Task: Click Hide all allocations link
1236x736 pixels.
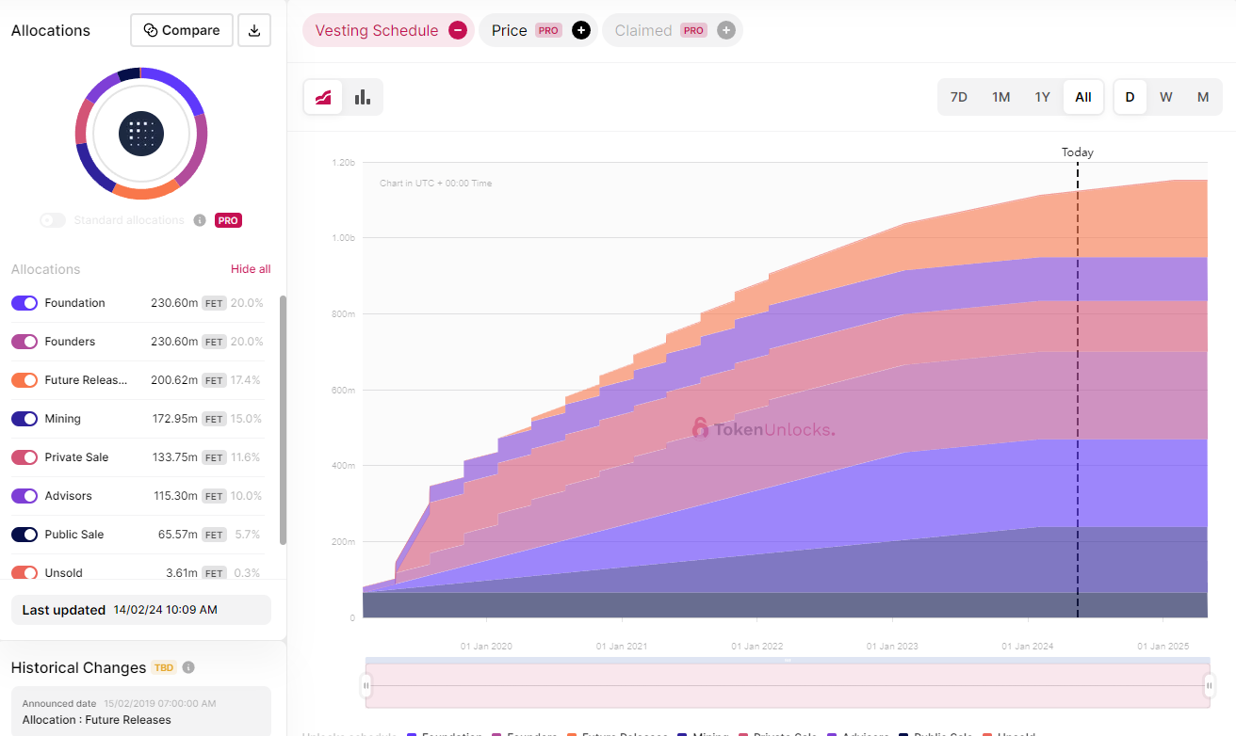Action: tap(251, 269)
